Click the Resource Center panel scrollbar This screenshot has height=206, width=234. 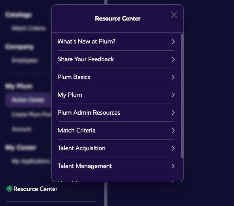pyautogui.click(x=182, y=96)
